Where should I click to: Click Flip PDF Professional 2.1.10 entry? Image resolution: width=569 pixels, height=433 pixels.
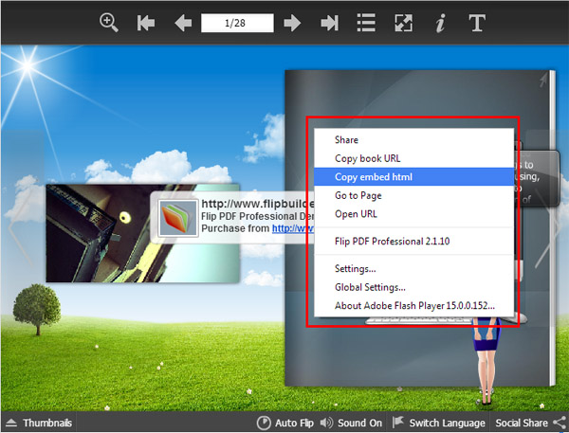point(414,242)
